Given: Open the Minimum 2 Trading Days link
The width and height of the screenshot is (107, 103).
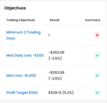Looking at the screenshot, I should tap(23, 35).
